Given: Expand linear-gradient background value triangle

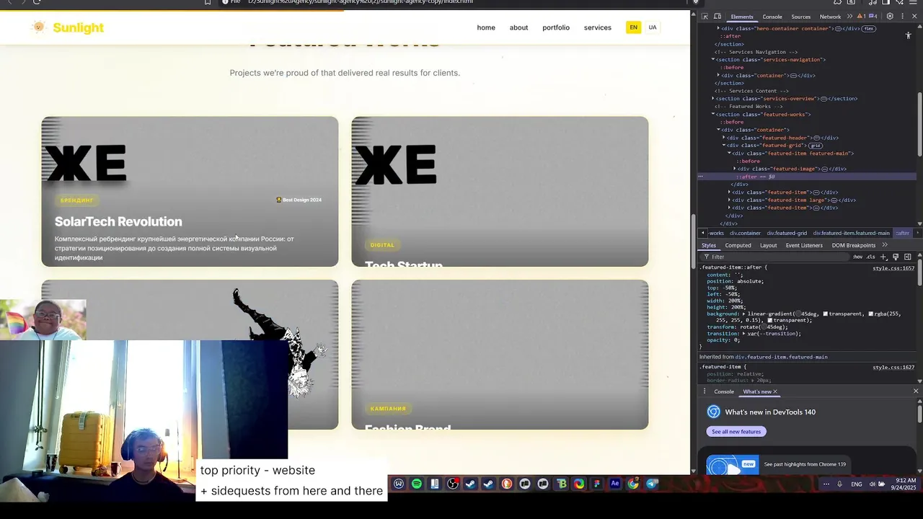Looking at the screenshot, I should 744,314.
